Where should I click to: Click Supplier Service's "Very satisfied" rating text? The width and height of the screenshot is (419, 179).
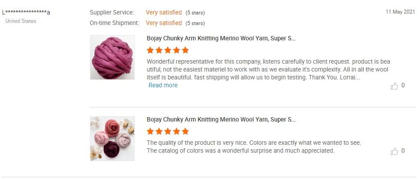click(x=164, y=12)
